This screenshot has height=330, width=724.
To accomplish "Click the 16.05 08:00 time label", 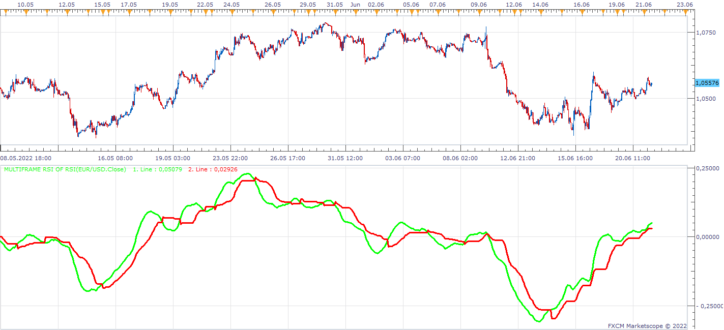I will pos(115,159).
